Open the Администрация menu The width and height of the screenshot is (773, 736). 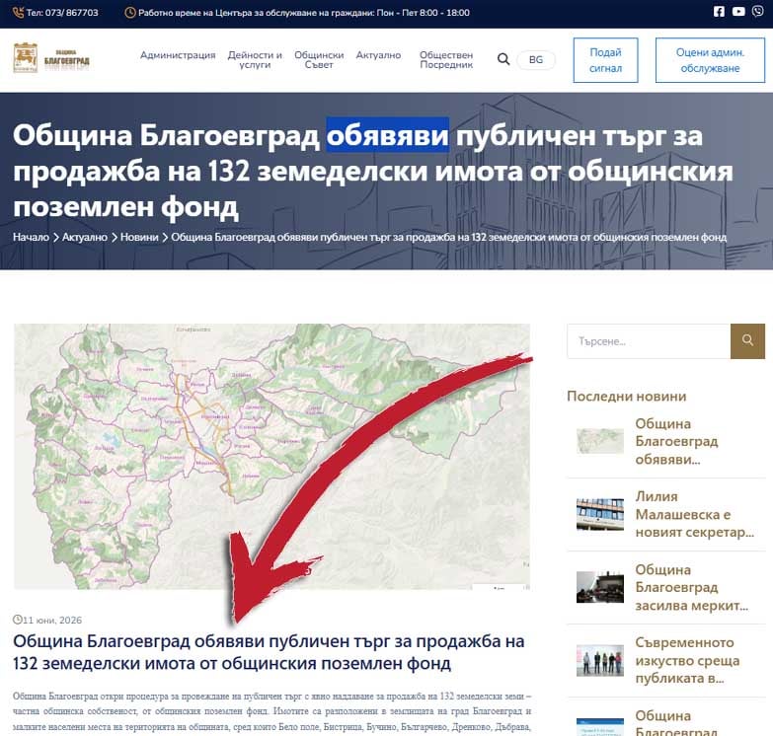[x=178, y=55]
